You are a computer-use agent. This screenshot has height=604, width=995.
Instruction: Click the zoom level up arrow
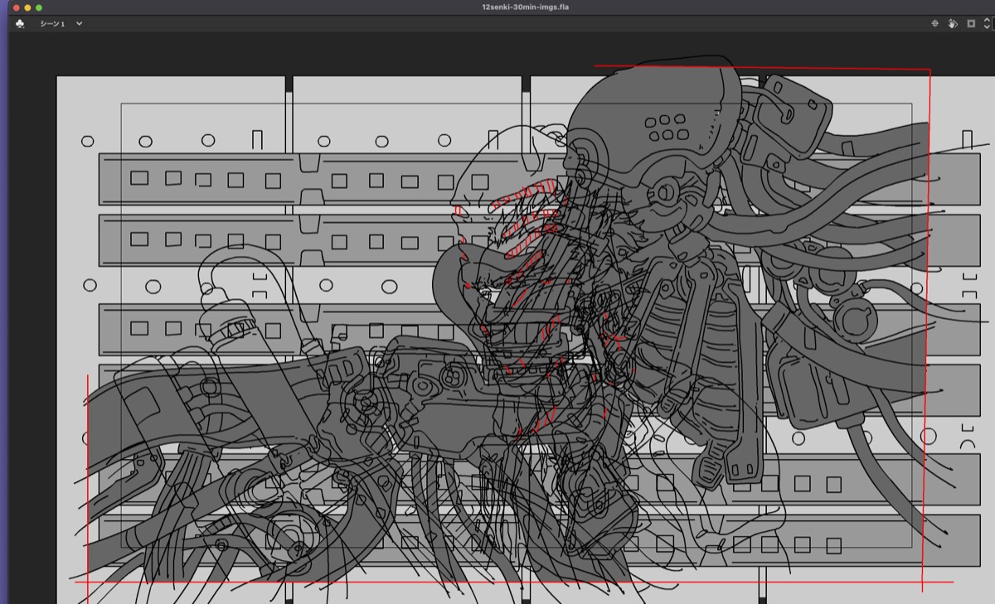point(986,21)
